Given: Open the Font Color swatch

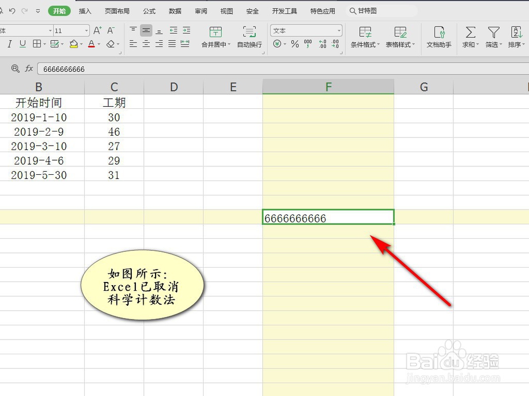Looking at the screenshot, I should (x=92, y=44).
